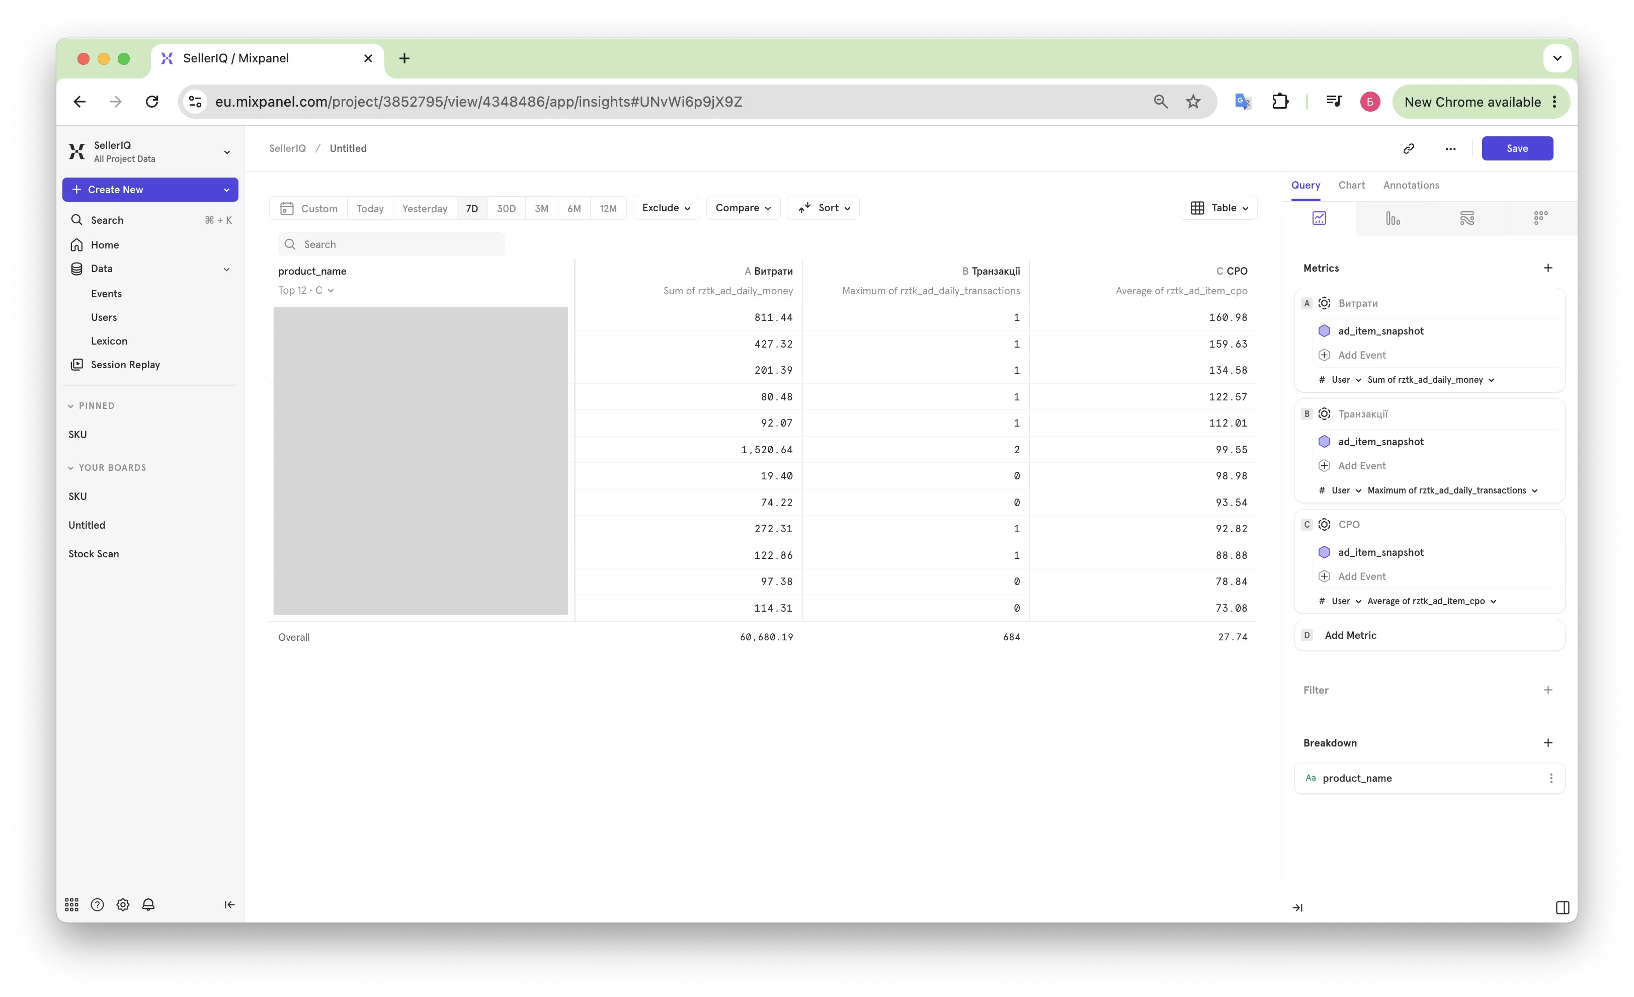This screenshot has width=1634, height=997.
Task: Copy report link with chain icon
Action: click(x=1409, y=148)
